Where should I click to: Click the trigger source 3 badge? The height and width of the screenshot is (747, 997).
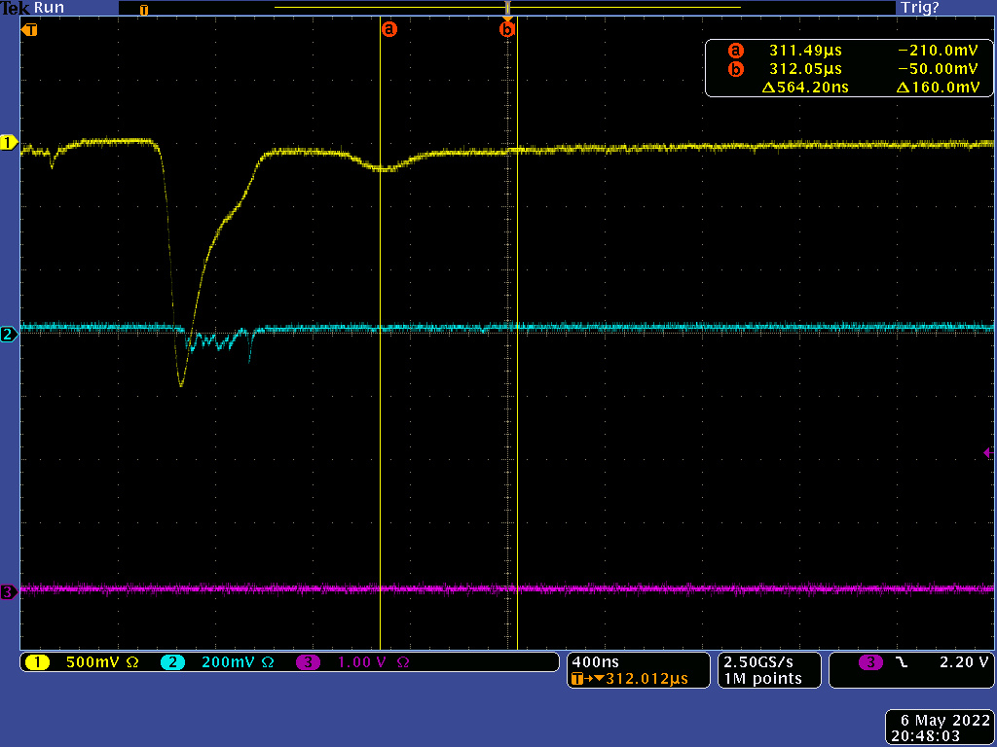[869, 662]
